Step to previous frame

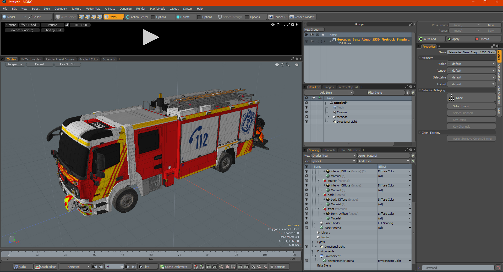point(101,267)
